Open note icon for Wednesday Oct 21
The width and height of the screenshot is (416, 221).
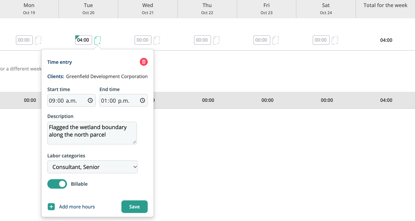pos(157,40)
